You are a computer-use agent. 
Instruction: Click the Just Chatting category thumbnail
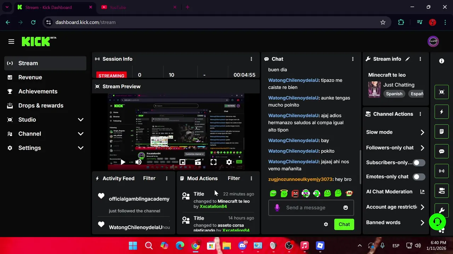374,89
